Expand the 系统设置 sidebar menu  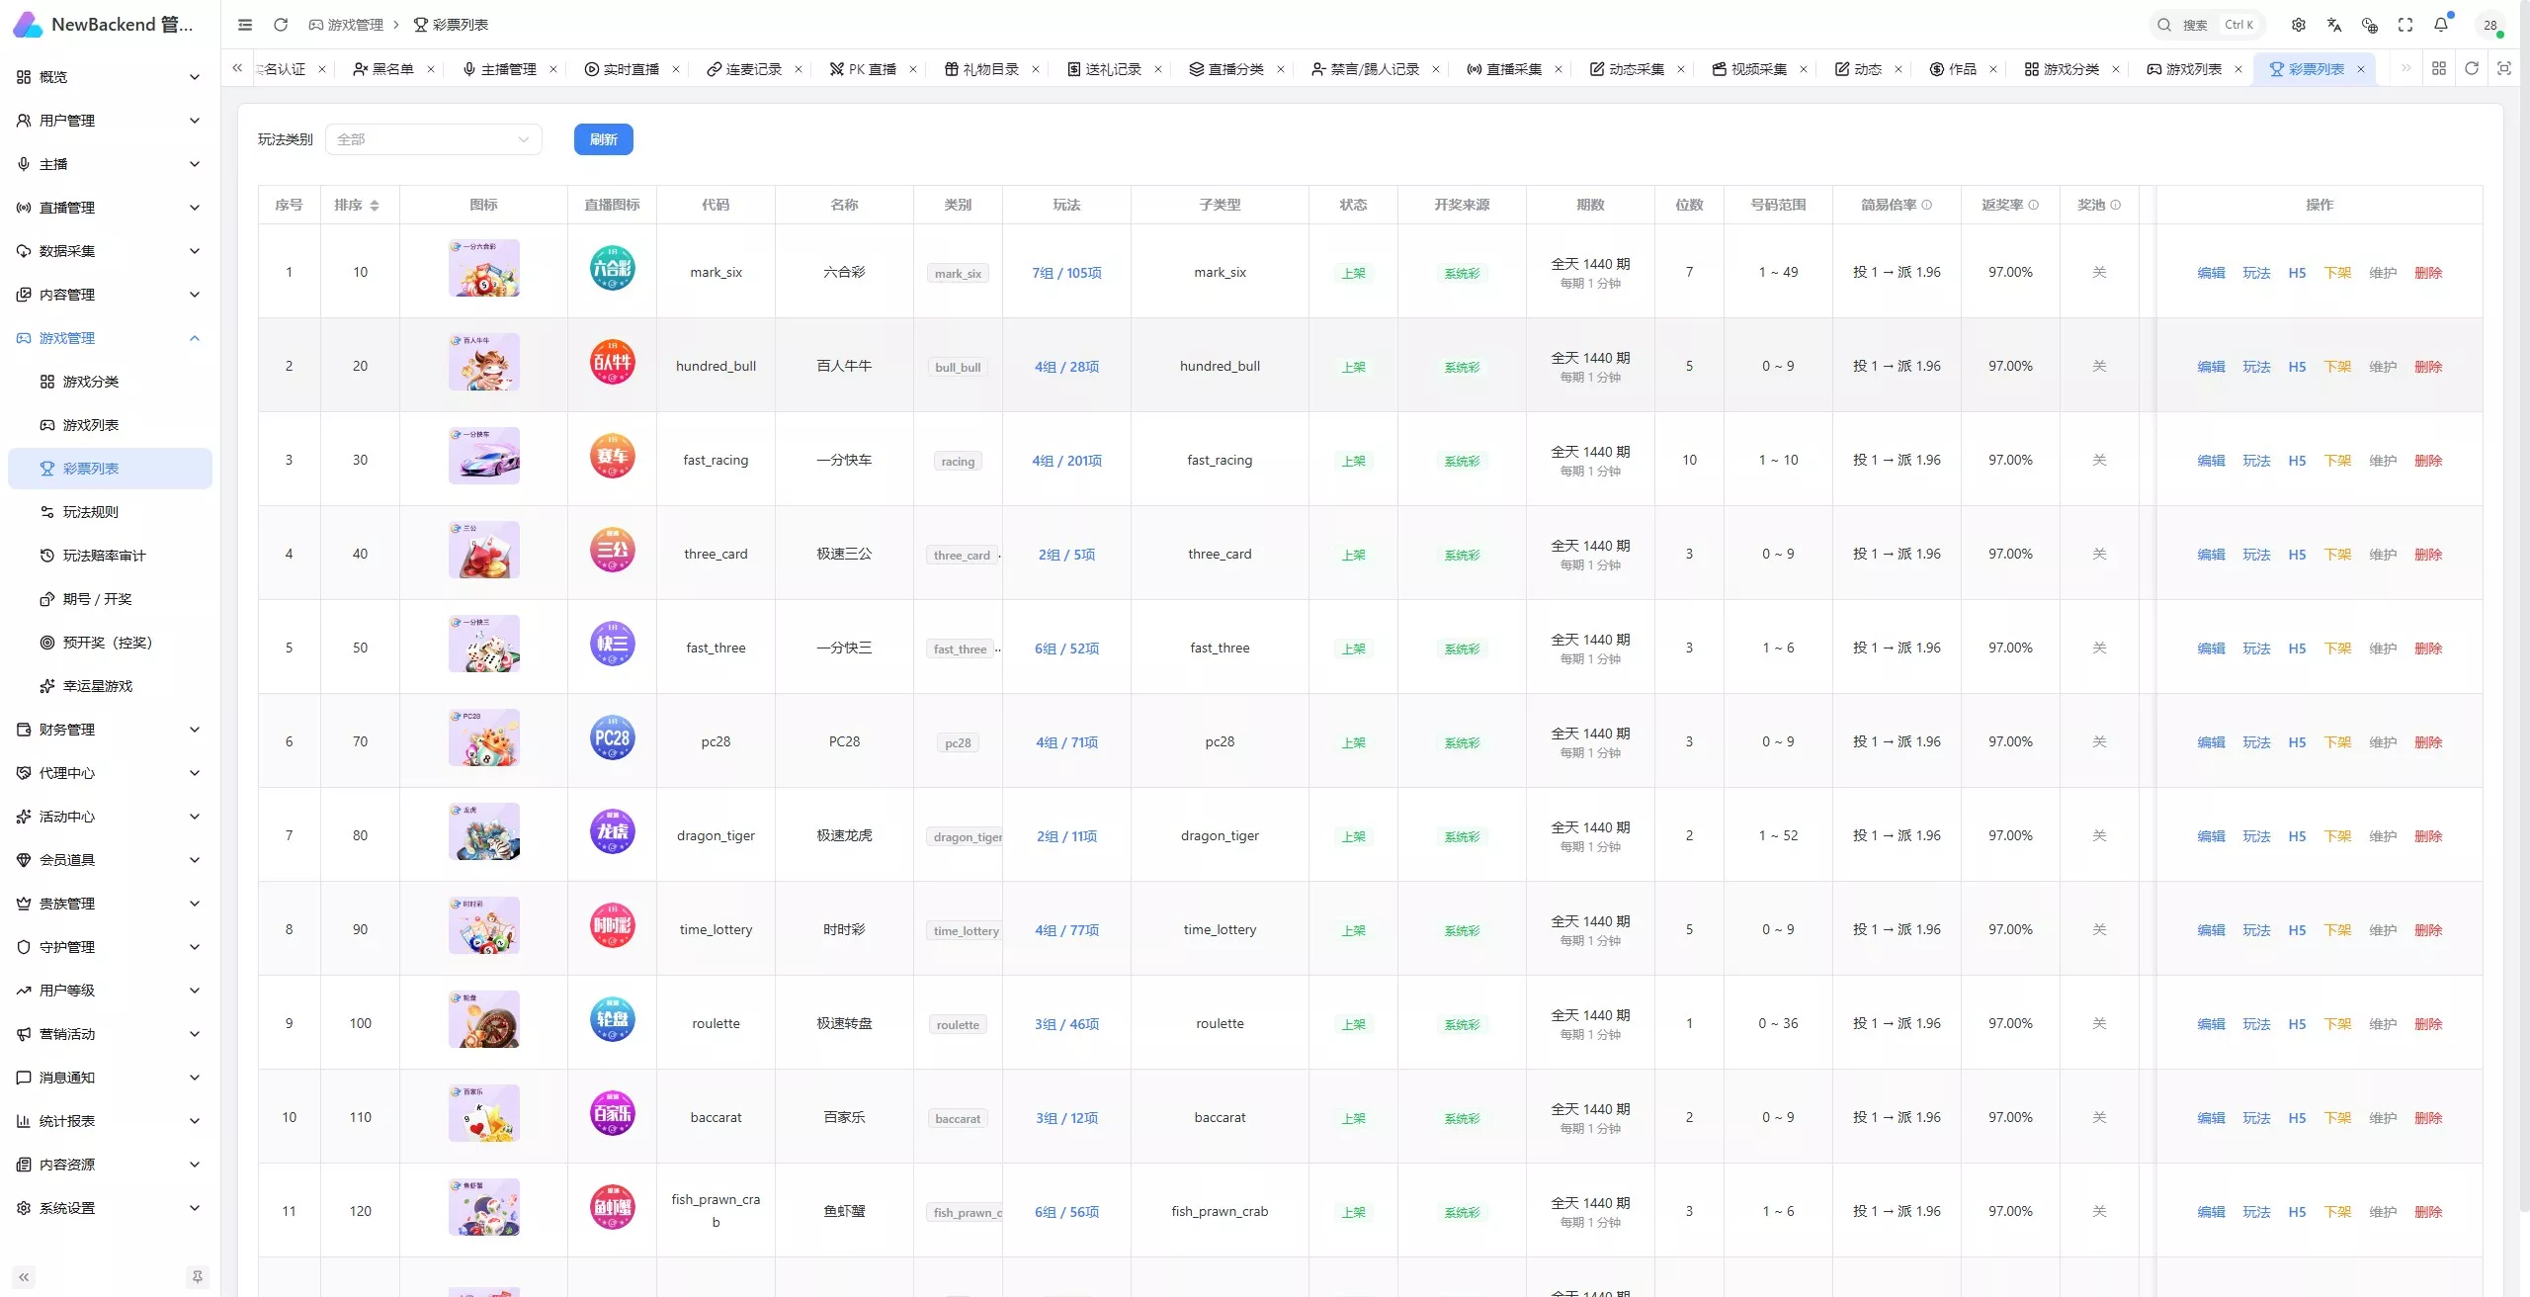(109, 1208)
